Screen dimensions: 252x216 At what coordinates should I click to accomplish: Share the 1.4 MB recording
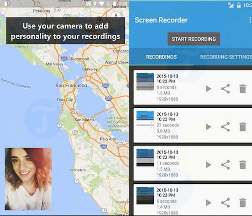(x=225, y=203)
